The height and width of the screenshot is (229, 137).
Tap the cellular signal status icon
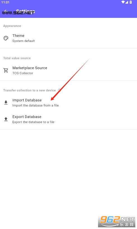pyautogui.click(x=127, y=2)
